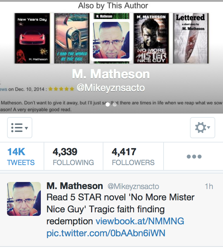This screenshot has height=249, width=223.
Task: Select the Lettered short story cover
Action: click(x=191, y=38)
